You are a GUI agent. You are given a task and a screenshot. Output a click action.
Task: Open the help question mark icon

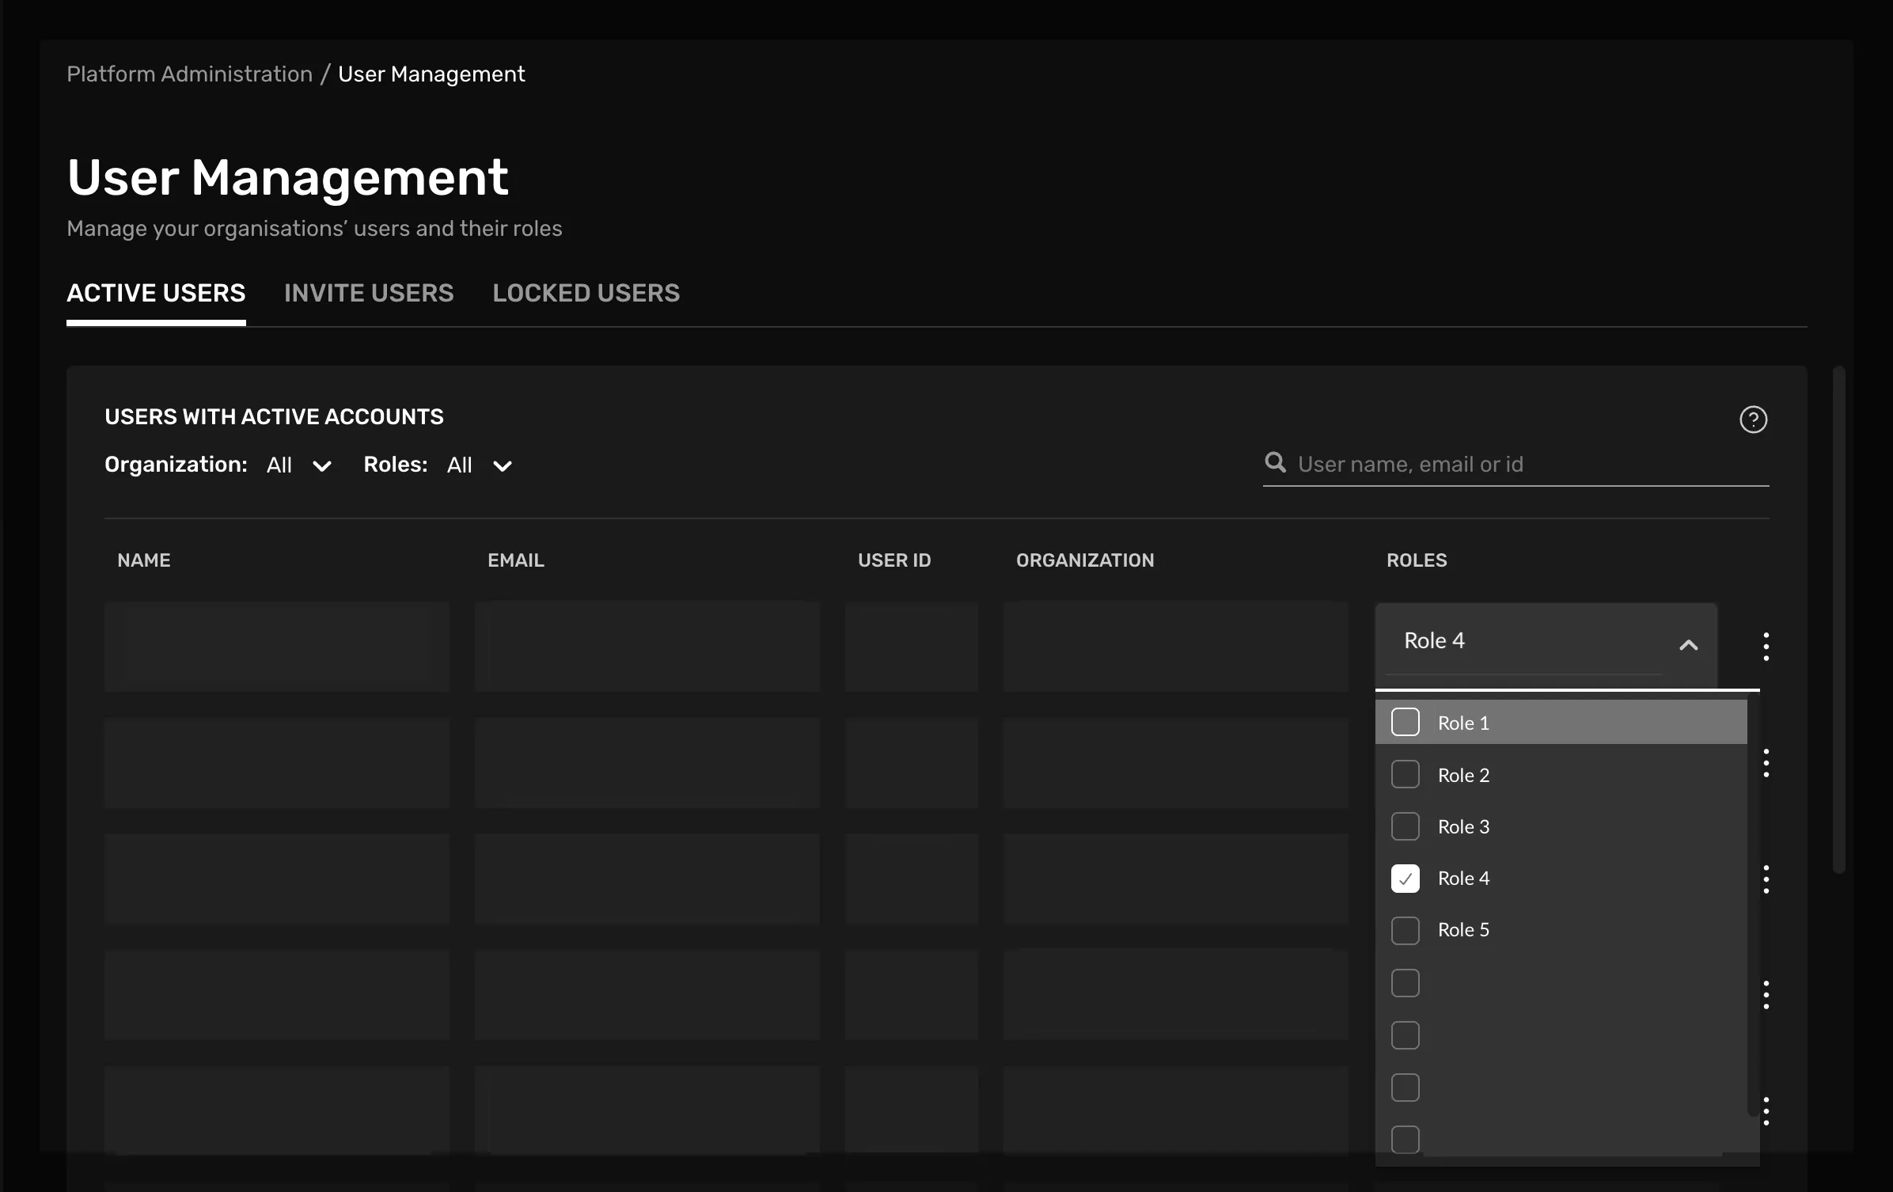point(1753,419)
